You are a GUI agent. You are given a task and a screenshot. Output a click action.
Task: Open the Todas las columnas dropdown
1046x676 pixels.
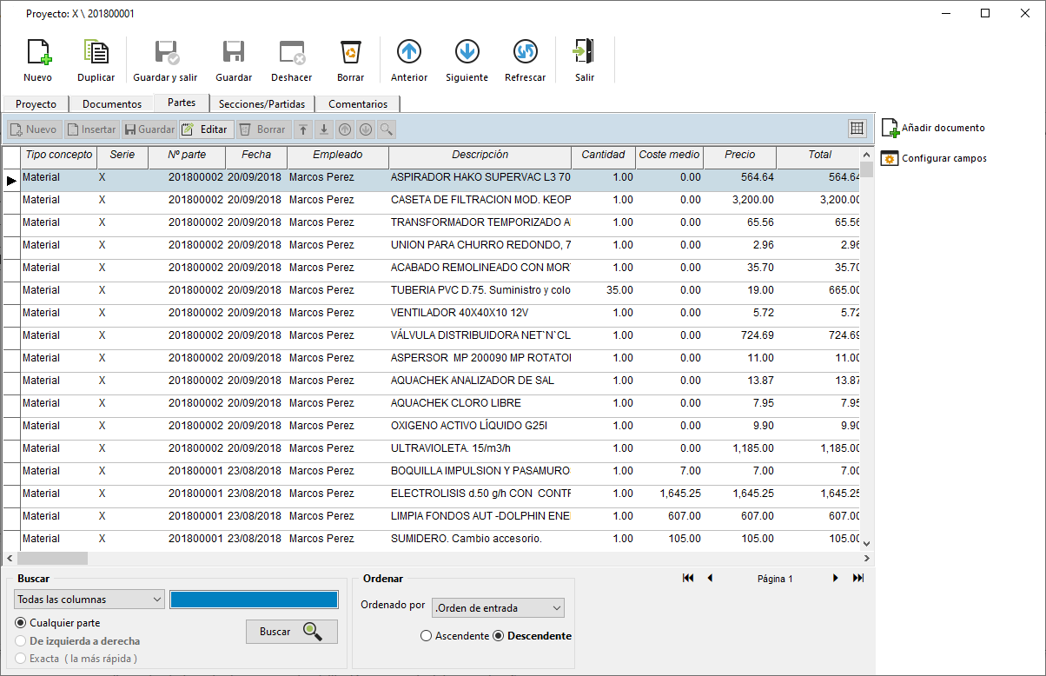pyautogui.click(x=89, y=600)
